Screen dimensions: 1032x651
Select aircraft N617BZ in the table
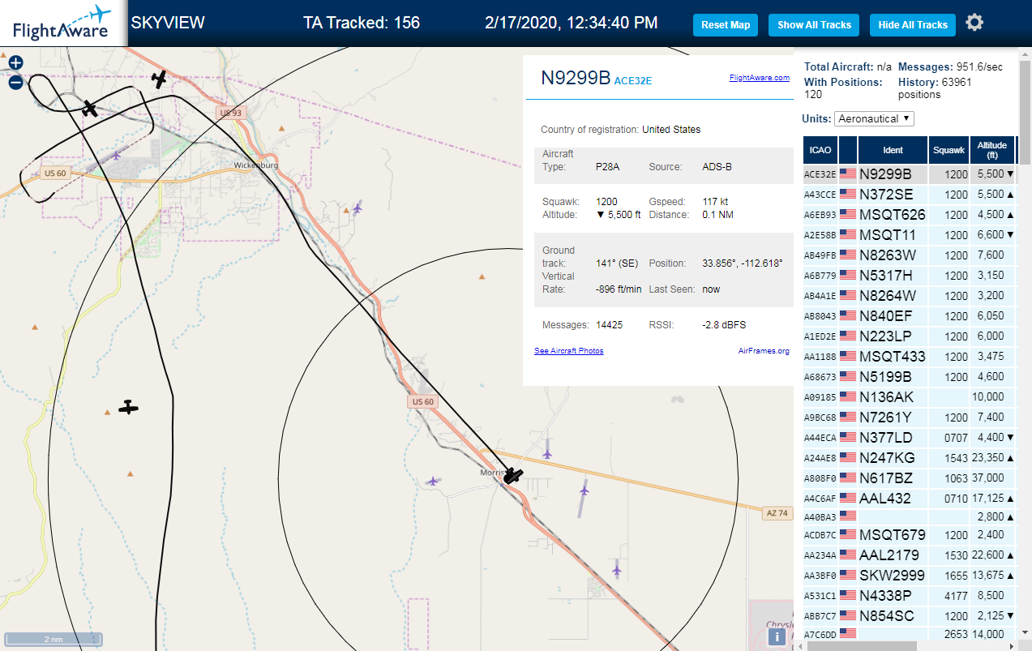pyautogui.click(x=909, y=478)
